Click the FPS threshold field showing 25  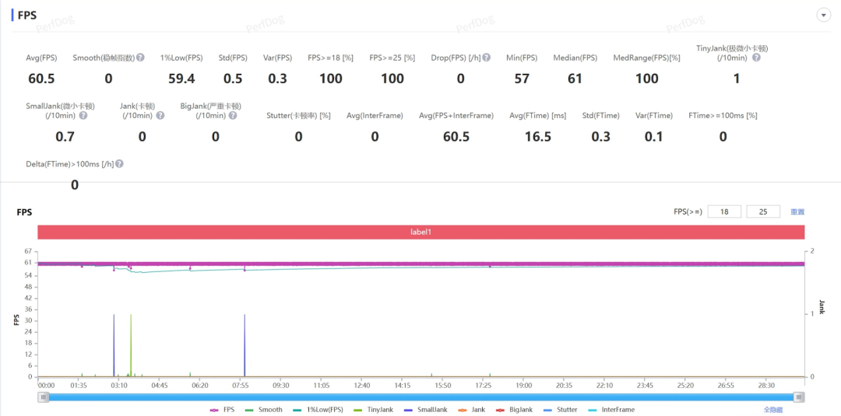(x=763, y=211)
